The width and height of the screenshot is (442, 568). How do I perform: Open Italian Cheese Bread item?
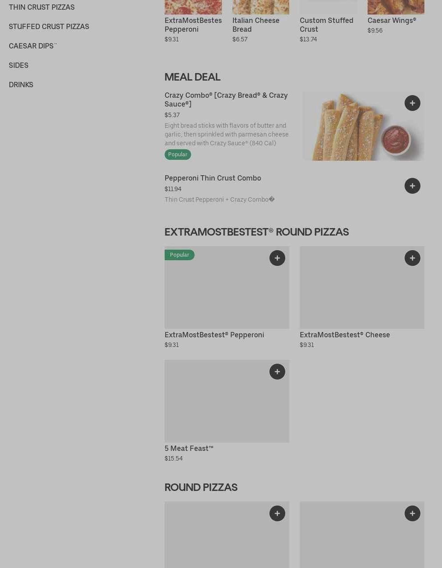(x=256, y=25)
